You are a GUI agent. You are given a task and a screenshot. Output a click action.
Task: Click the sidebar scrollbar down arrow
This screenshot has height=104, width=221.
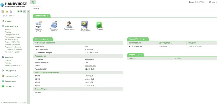point(29,103)
